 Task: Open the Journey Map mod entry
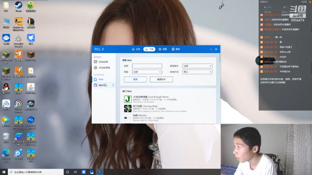click(x=168, y=108)
